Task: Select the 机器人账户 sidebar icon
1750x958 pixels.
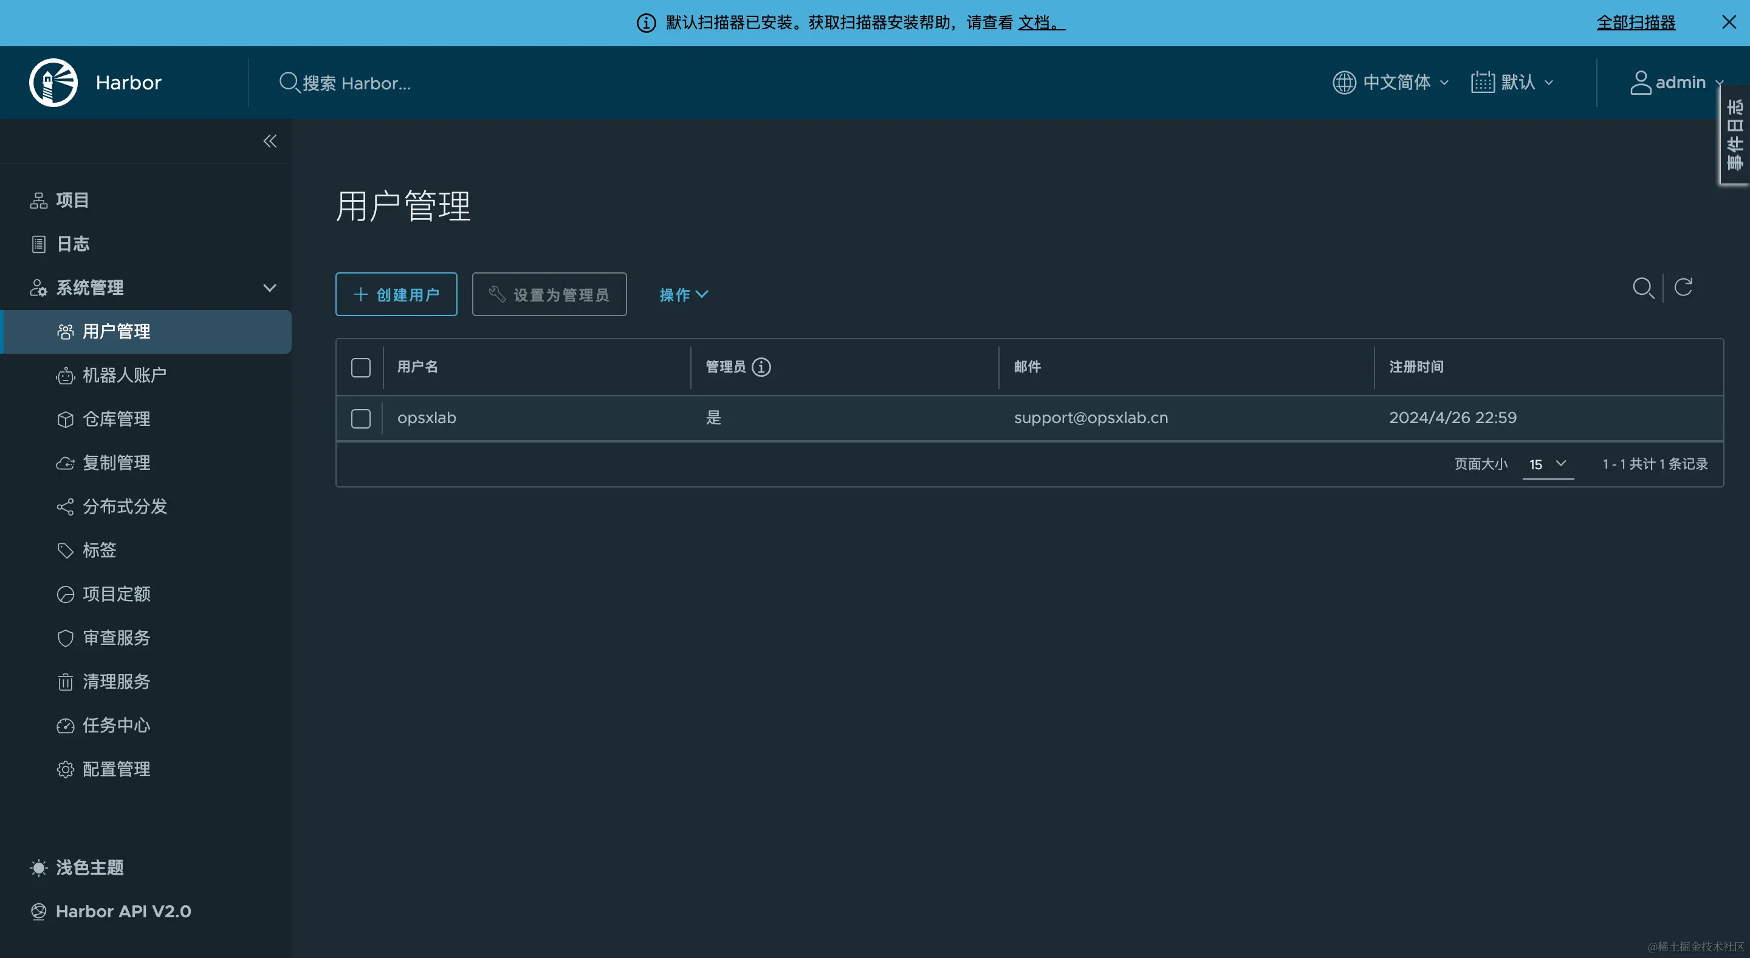Action: click(65, 375)
